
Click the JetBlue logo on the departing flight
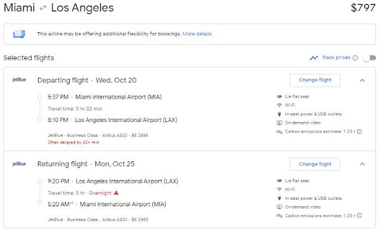[x=19, y=80]
